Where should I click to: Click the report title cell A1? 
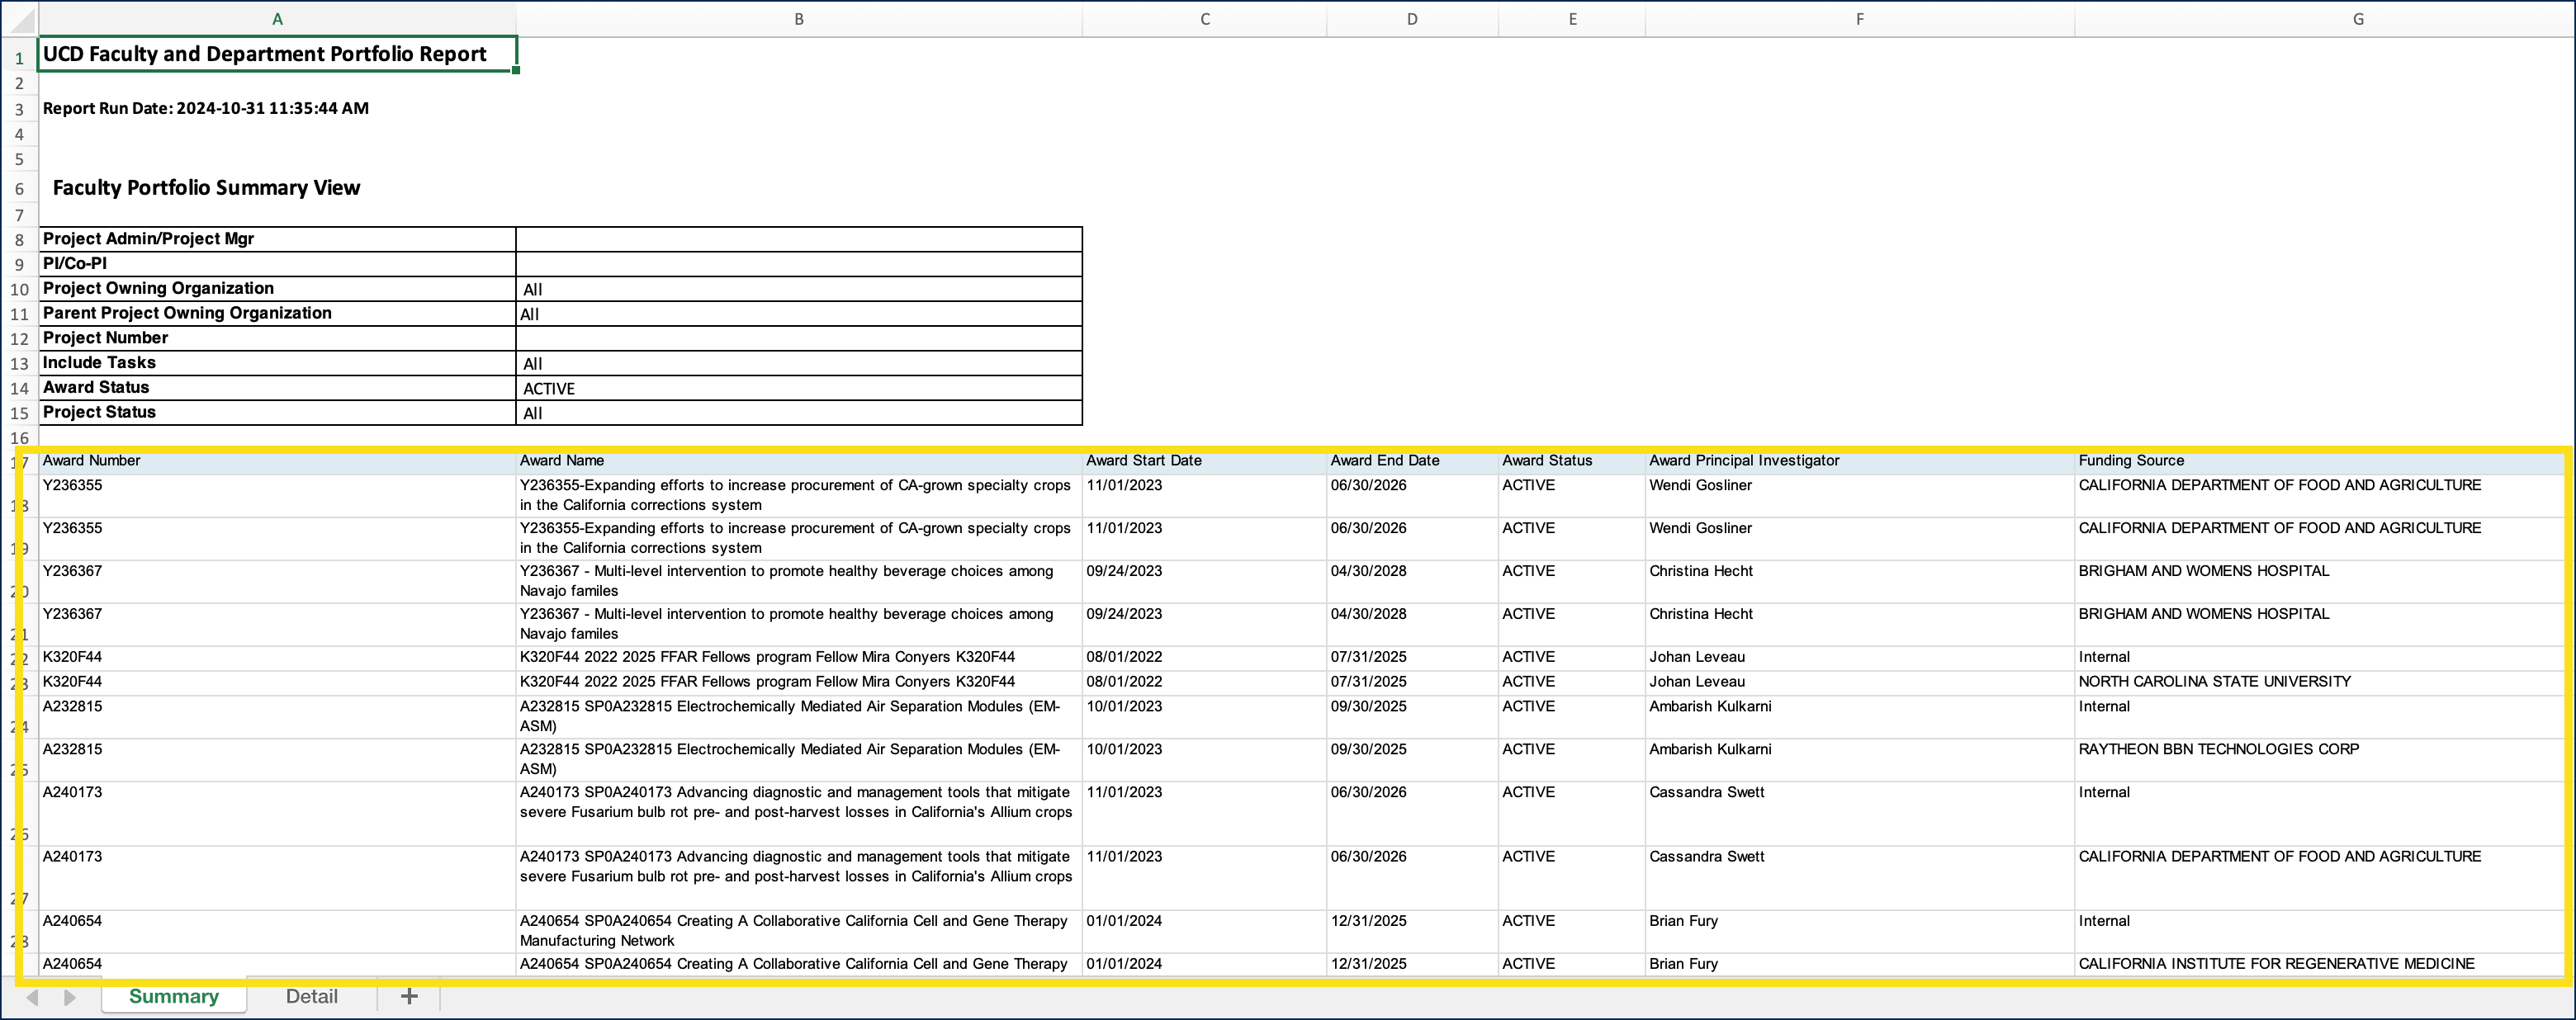[x=277, y=54]
